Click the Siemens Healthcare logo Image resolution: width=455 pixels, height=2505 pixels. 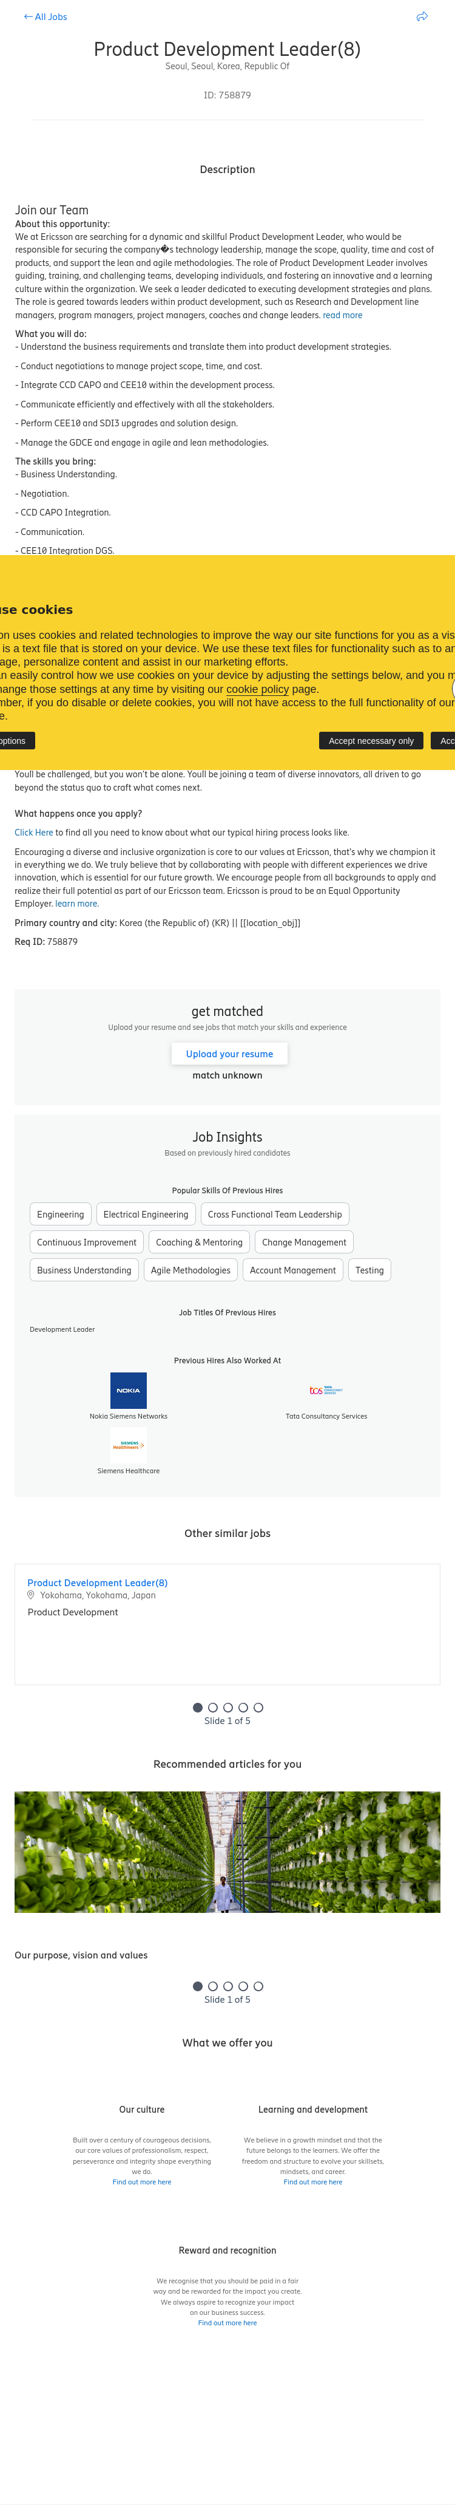[129, 1445]
